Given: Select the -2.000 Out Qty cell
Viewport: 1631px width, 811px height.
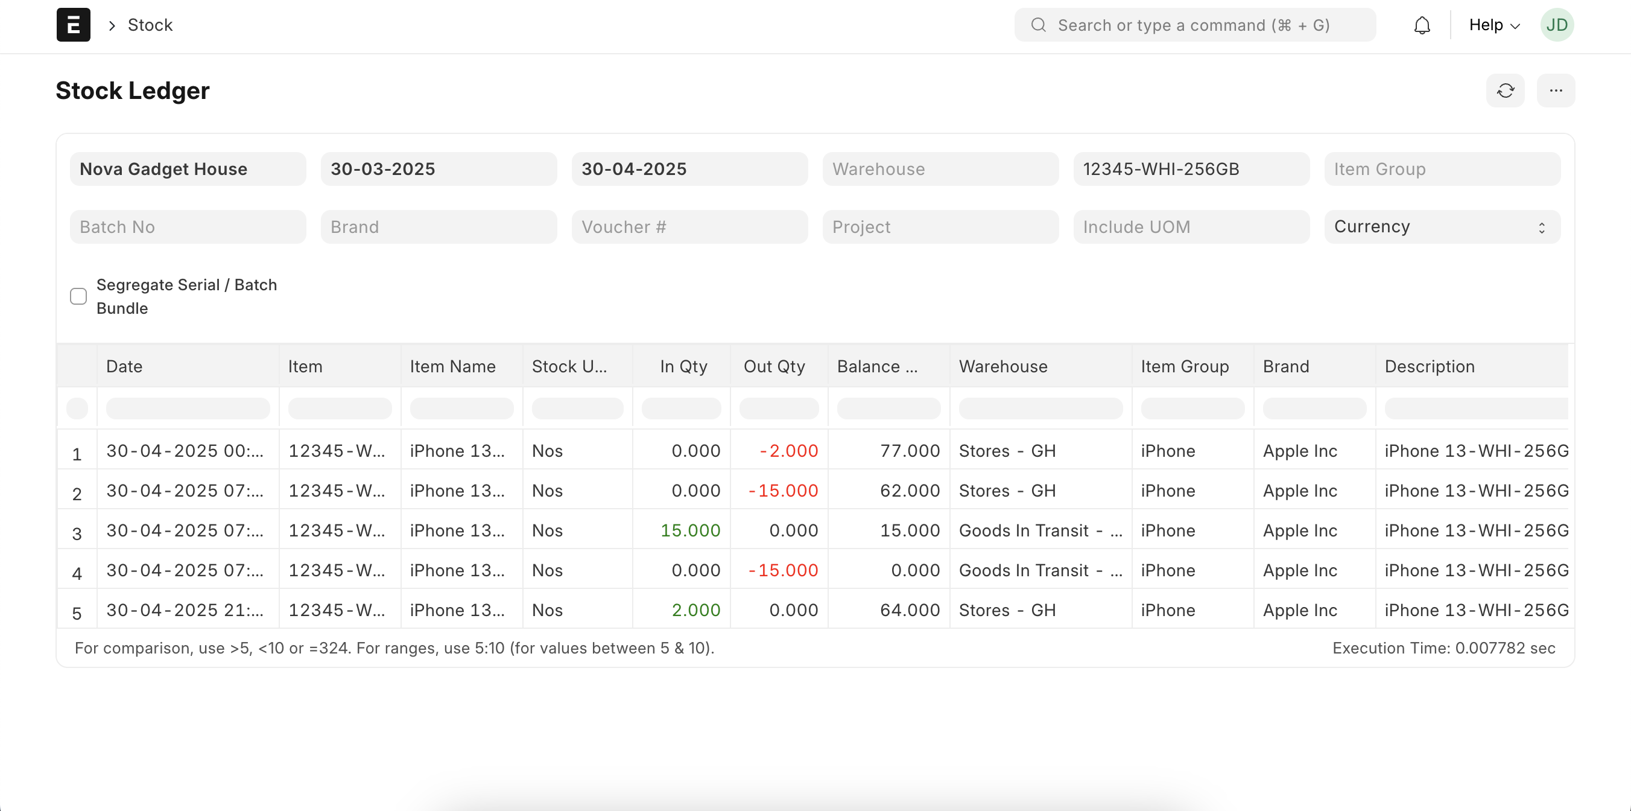Looking at the screenshot, I should click(779, 451).
